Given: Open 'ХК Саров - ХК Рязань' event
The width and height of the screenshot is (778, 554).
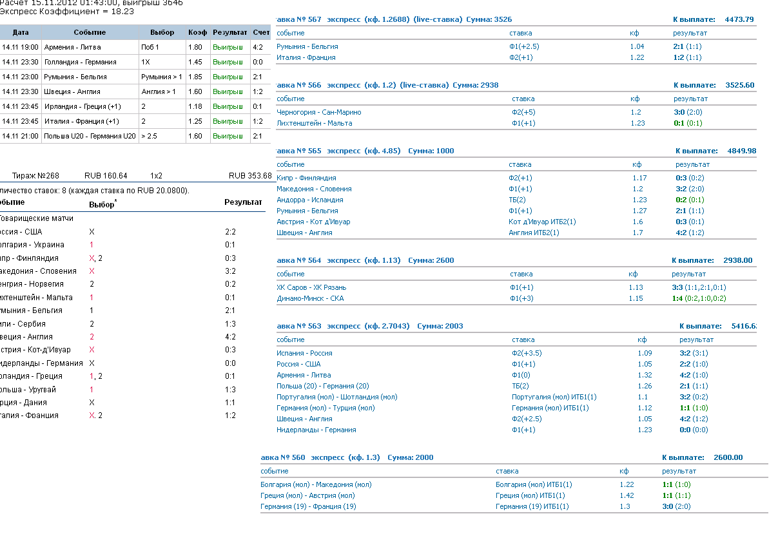Looking at the screenshot, I should point(311,287).
